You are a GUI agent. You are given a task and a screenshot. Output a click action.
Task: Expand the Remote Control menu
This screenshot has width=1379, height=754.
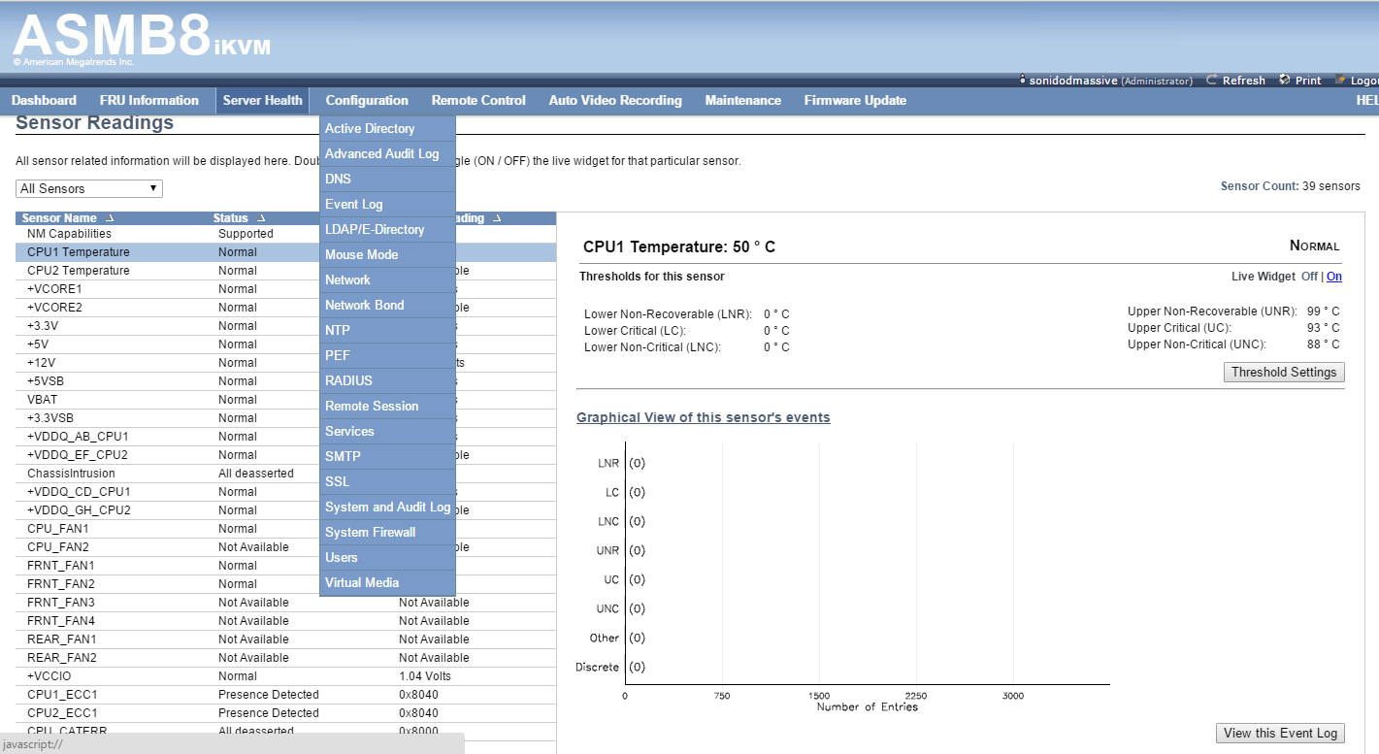[478, 100]
